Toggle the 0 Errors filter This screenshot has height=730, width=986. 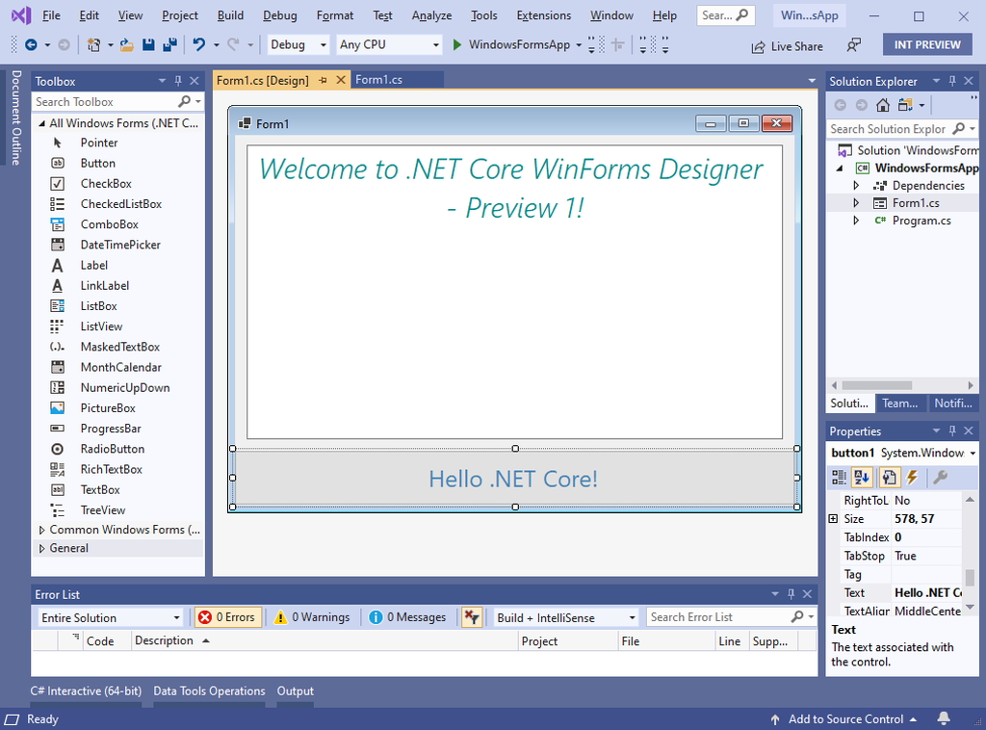click(x=227, y=616)
